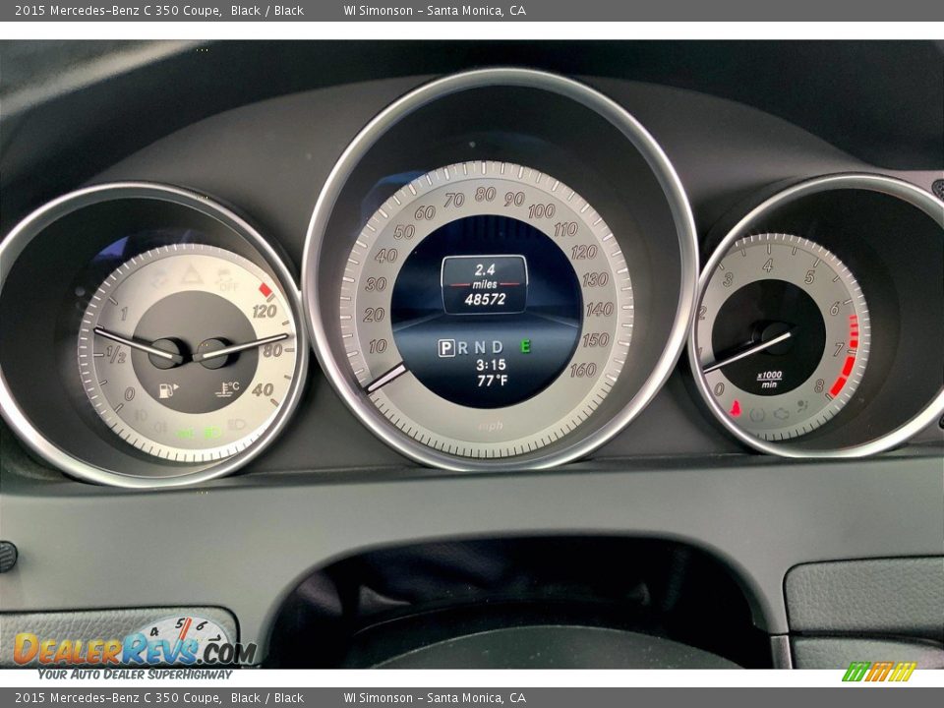Click the tachometer needle
The image size is (944, 708).
coord(747,352)
